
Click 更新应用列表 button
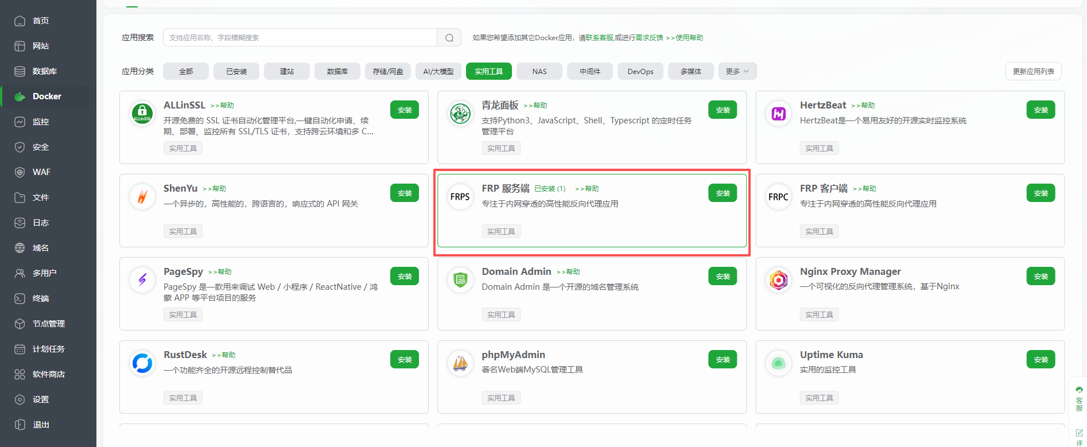coord(1033,71)
